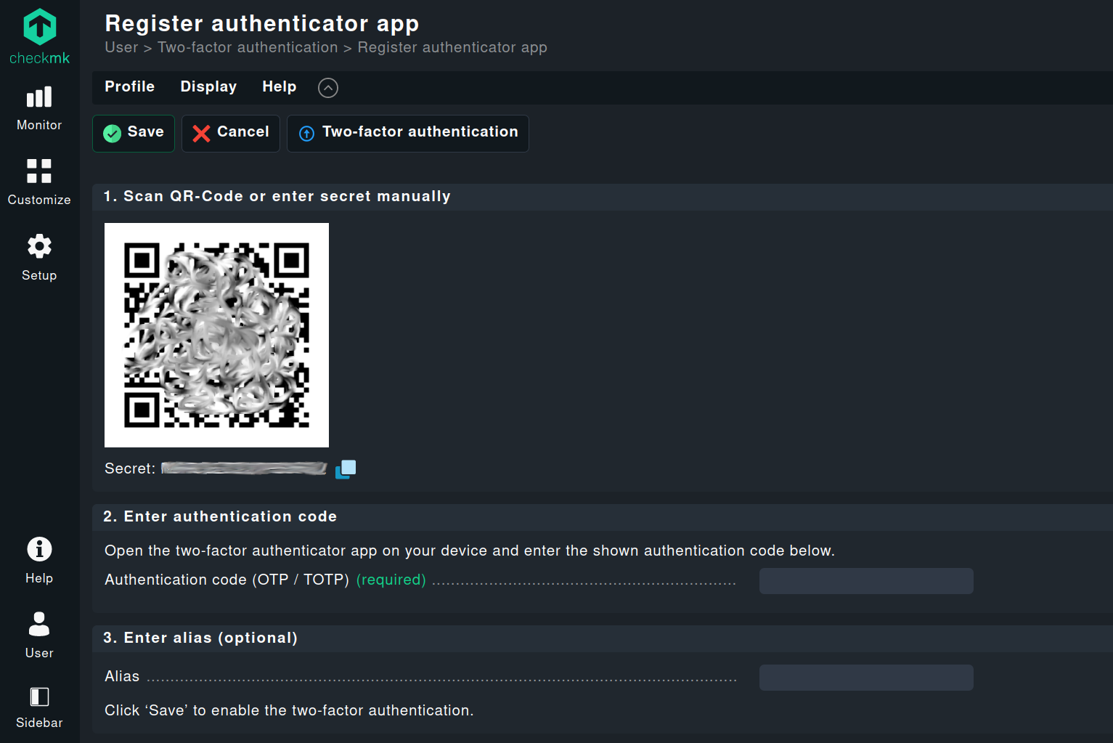Click the Alias input field
This screenshot has width=1113, height=743.
pos(866,678)
